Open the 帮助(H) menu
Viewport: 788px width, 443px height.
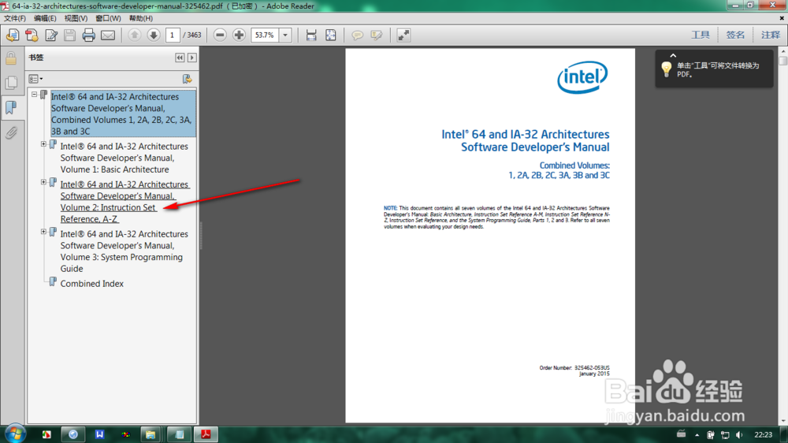click(141, 18)
